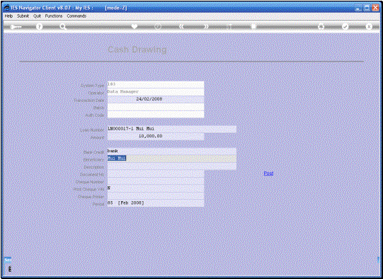This screenshot has height=279, width=383.
Task: Click the Period field showing Feb 2008
Action: (x=156, y=203)
